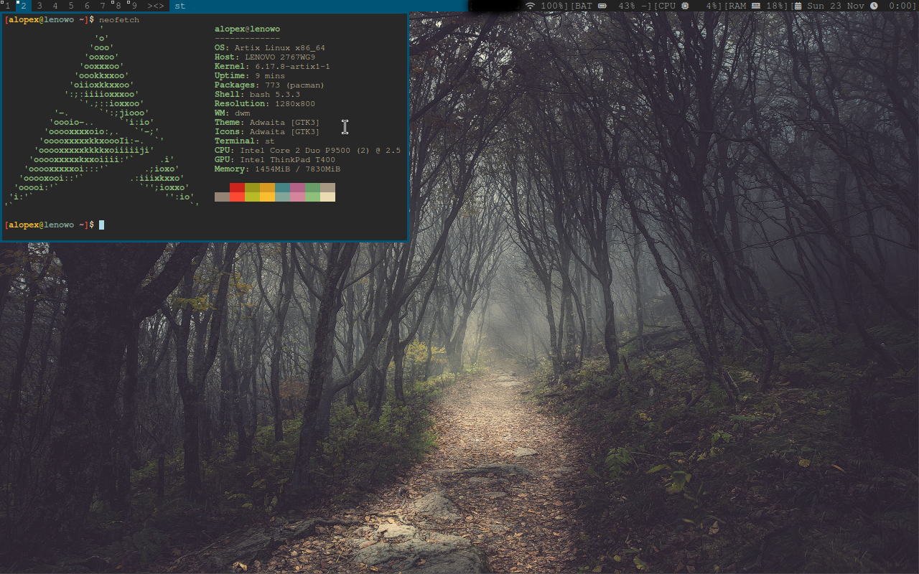Click the 'GPU: Intel ThinkPad T400' line

click(x=275, y=160)
